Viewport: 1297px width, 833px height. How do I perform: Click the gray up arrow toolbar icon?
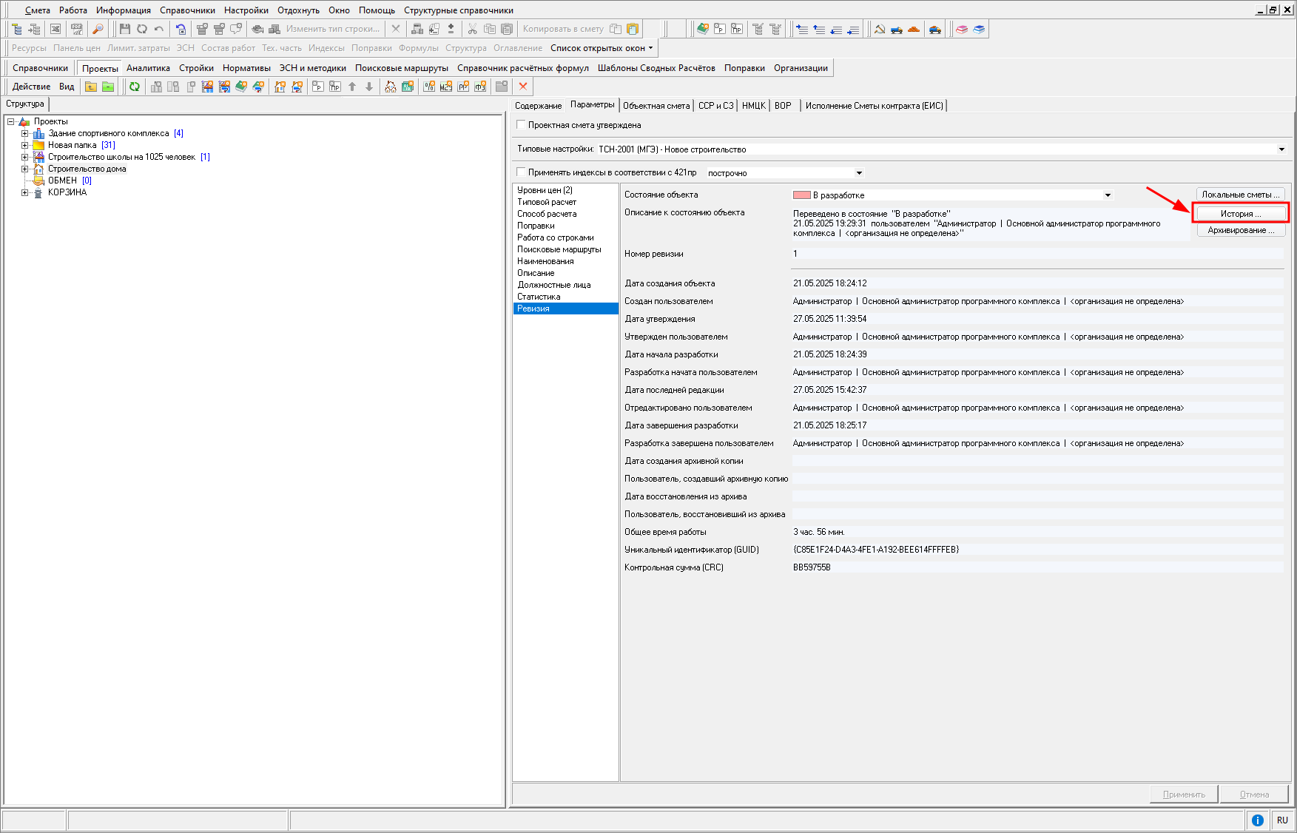352,87
